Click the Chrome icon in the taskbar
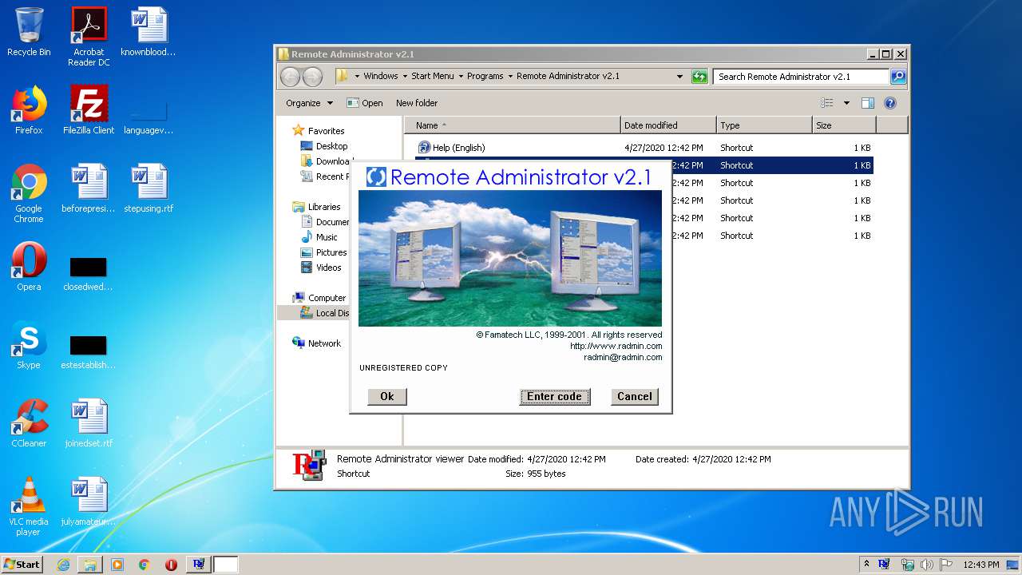The image size is (1022, 575). (x=144, y=565)
